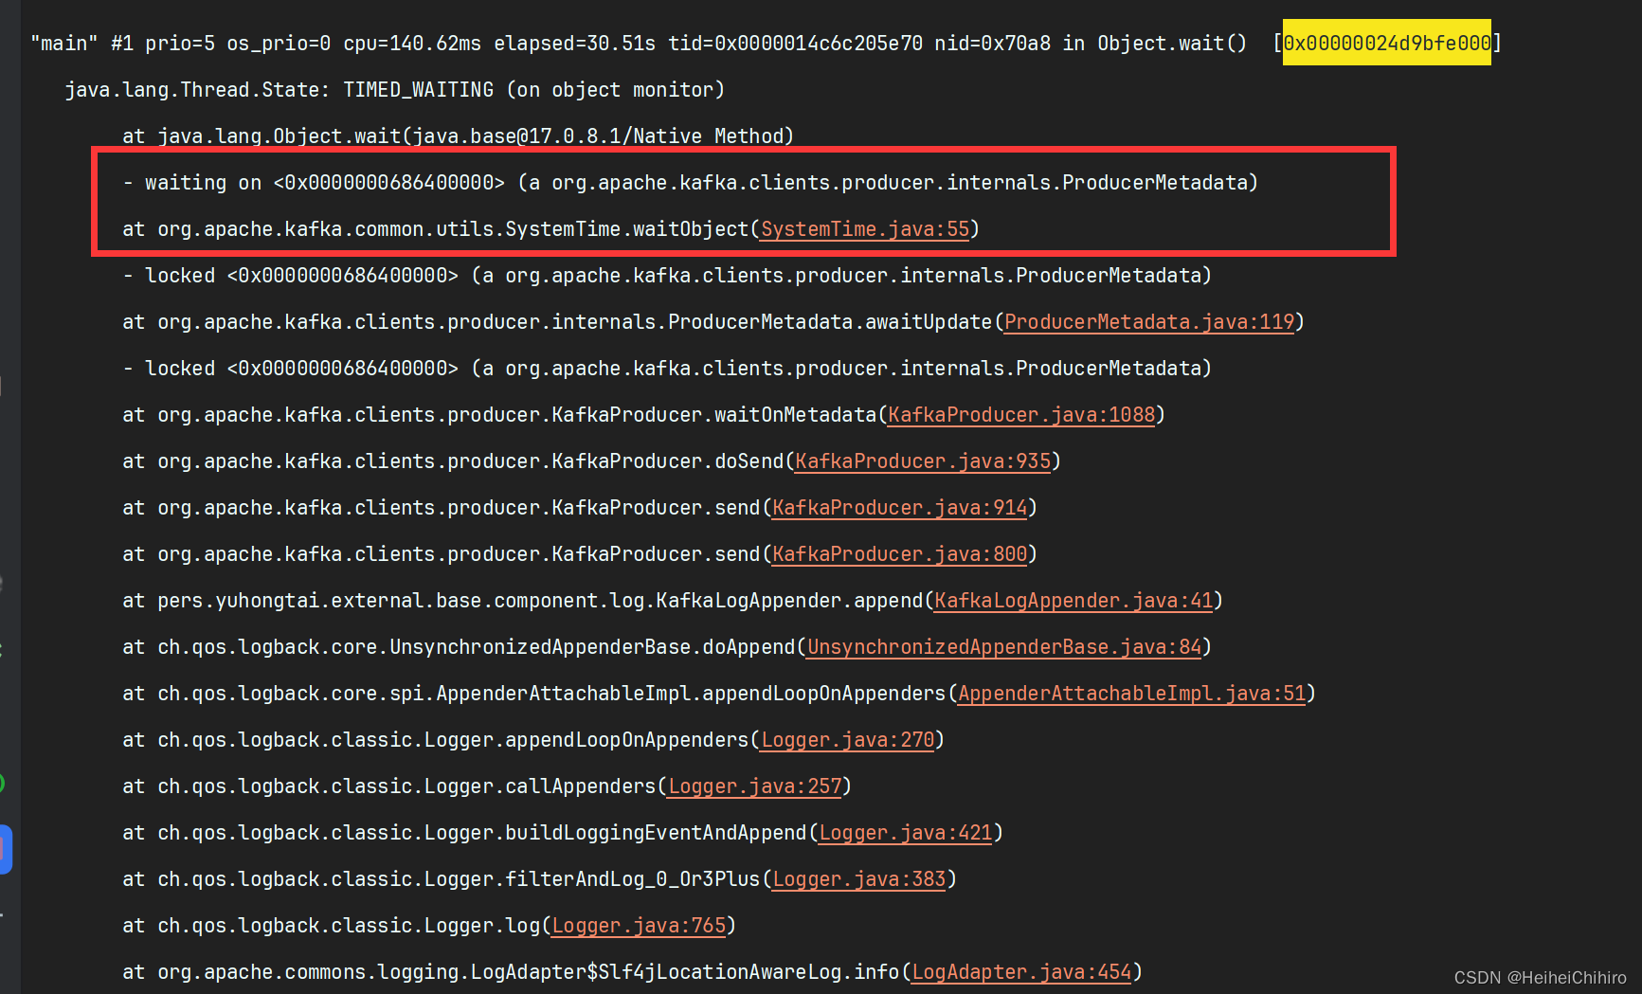Click the first "locked <0x0000000686400000>" line below waitObject
Screen dimensions: 1642x994
667,276
